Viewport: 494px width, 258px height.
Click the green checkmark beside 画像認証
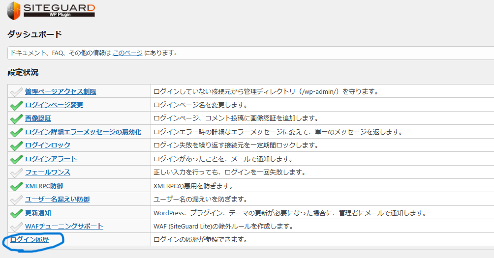[16, 118]
